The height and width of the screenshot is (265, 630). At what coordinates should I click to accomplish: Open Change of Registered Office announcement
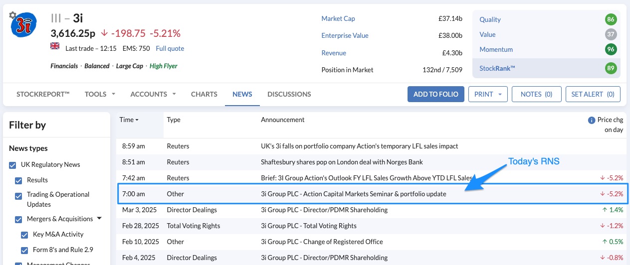tap(322, 242)
